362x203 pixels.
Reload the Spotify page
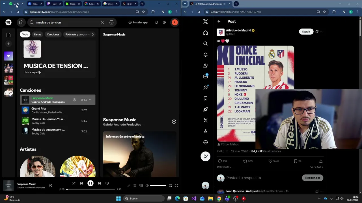point(18,12)
